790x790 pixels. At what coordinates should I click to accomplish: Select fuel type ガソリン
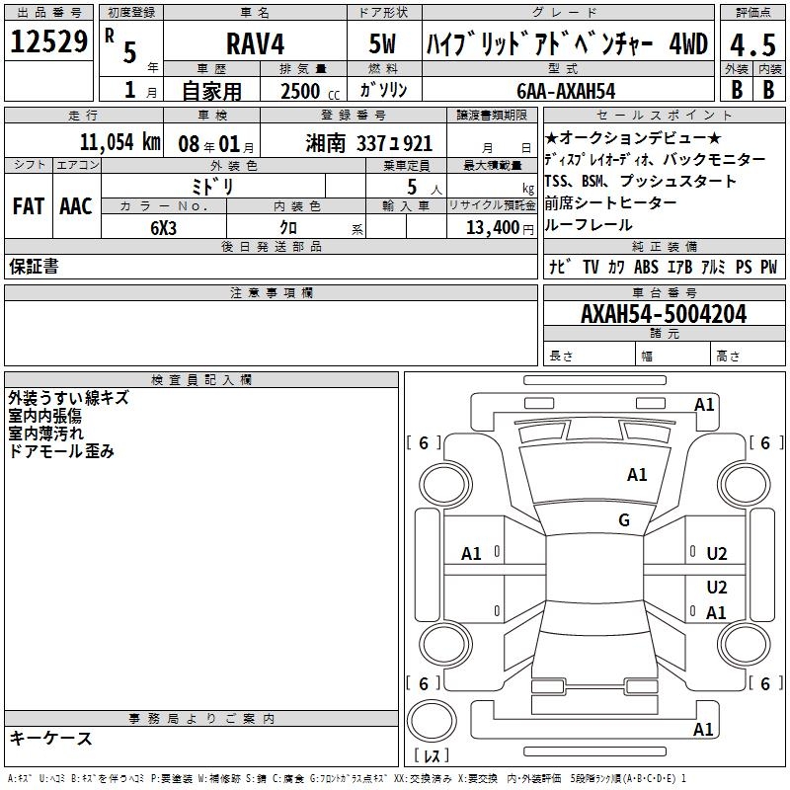[x=383, y=90]
